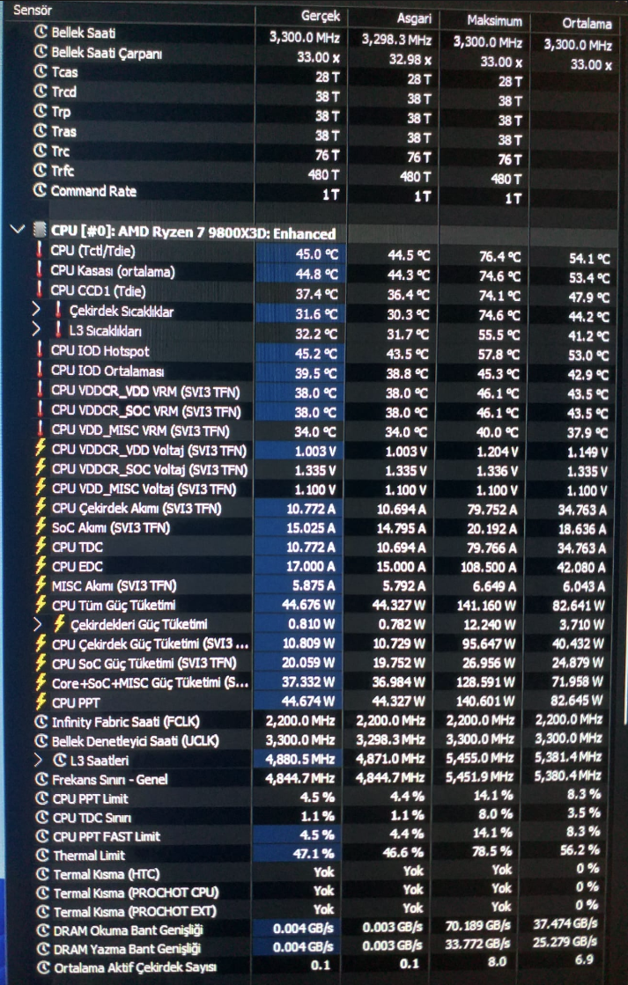Select the CPU VDDCR_SOC Voltaj (SVI3 TFN) label
The width and height of the screenshot is (628, 985).
[150, 470]
